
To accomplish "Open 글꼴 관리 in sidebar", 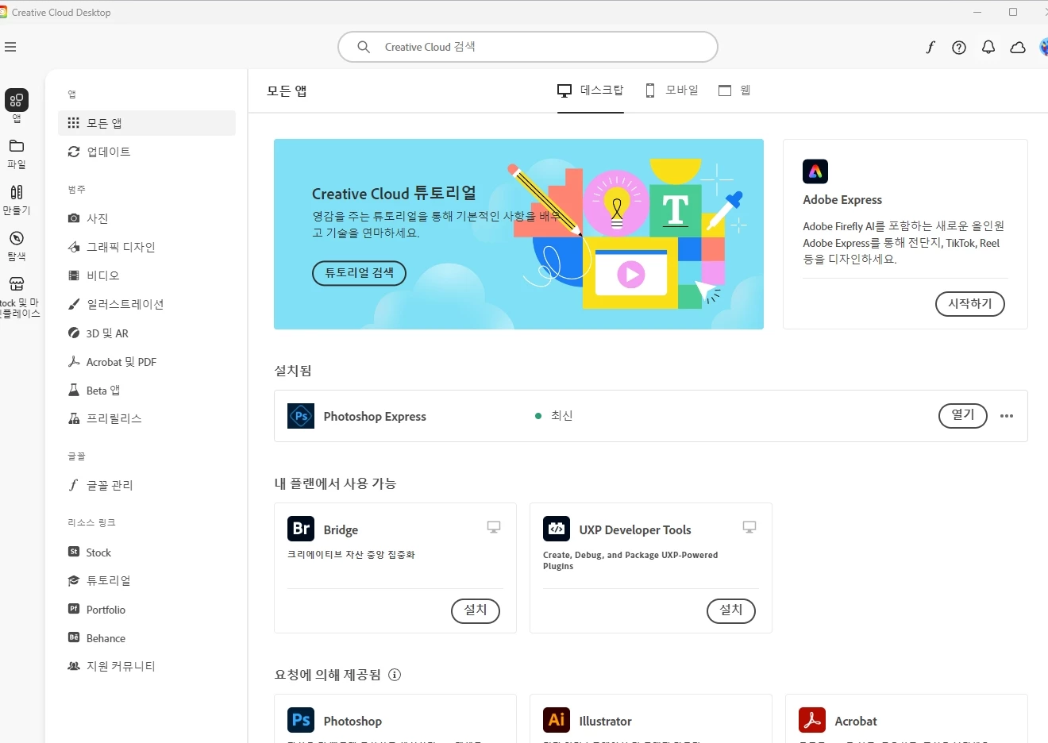I will click(147, 485).
